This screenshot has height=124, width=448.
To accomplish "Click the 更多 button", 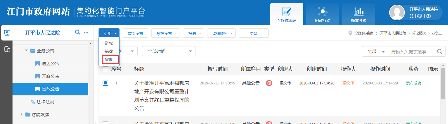I will point(254,33).
